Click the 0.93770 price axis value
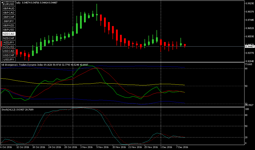This screenshot has height=150, width=255. [249, 53]
